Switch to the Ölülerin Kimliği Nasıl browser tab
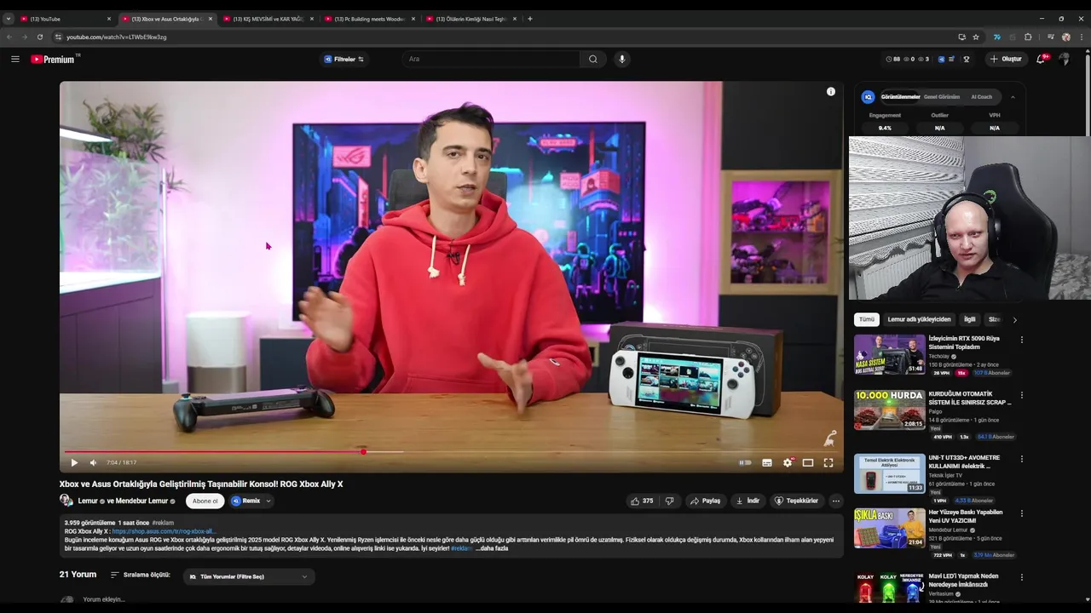Viewport: 1091px width, 613px height. click(x=471, y=19)
